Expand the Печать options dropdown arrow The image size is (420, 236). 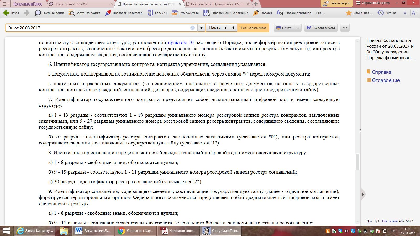click(298, 28)
